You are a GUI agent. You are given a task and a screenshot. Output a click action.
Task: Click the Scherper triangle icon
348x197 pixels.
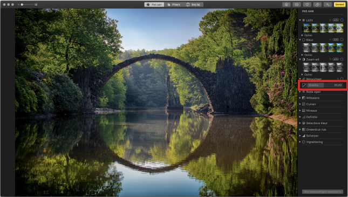click(x=304, y=135)
